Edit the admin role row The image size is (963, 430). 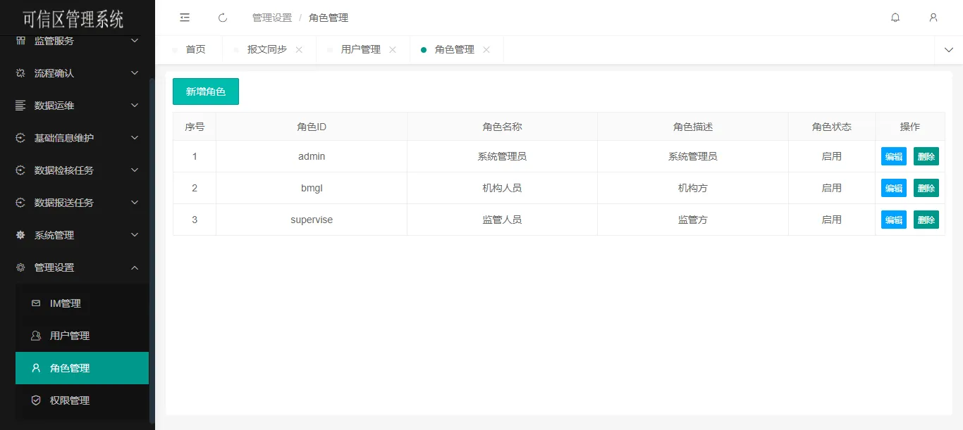coord(893,156)
